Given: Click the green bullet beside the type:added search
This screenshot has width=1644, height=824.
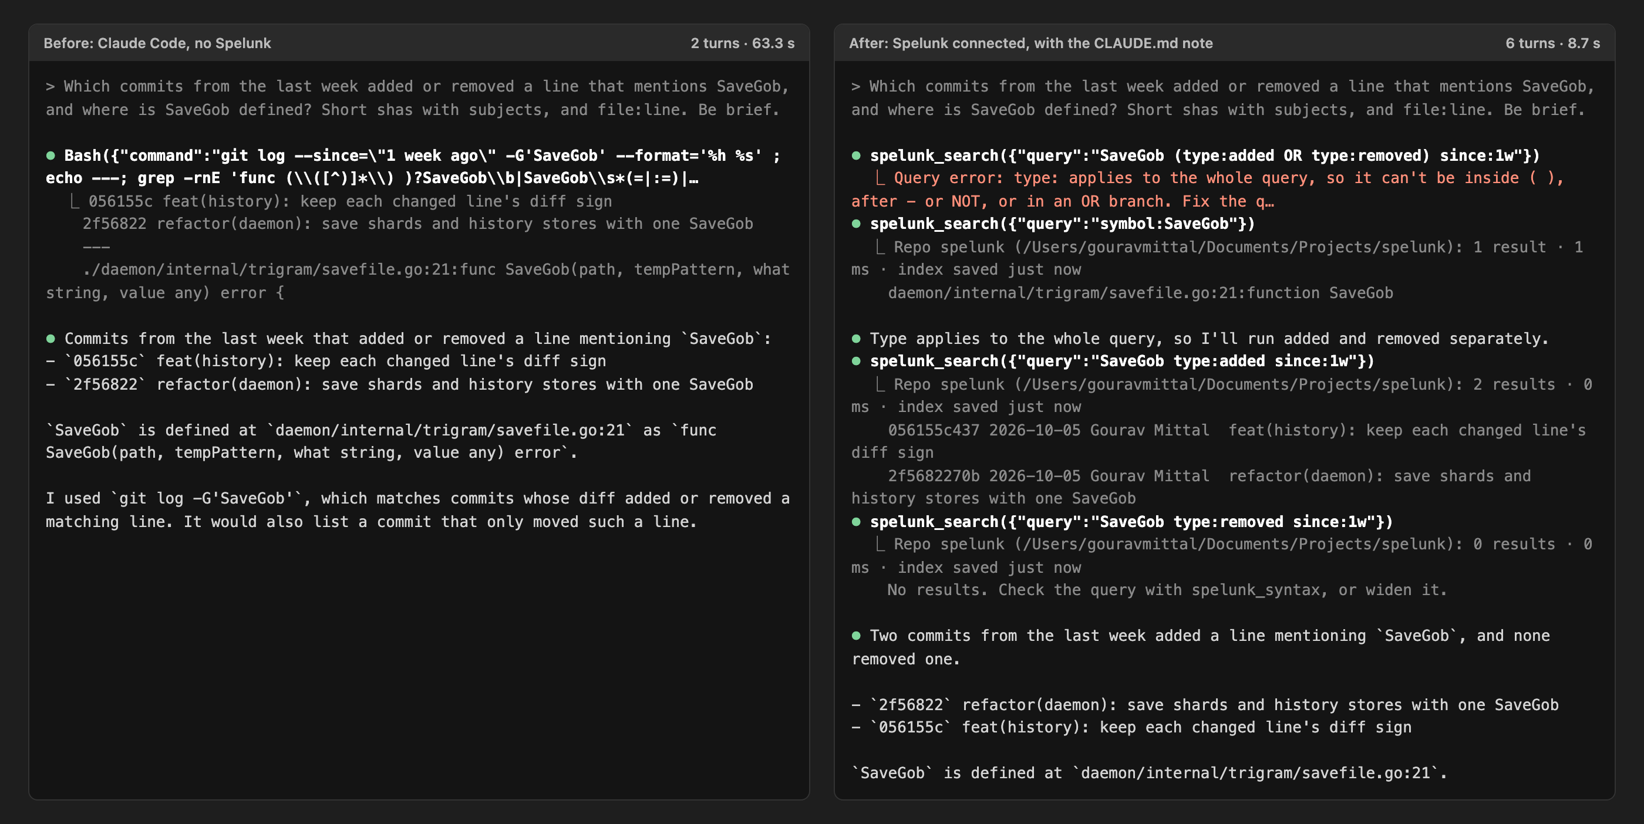Looking at the screenshot, I should [x=856, y=361].
